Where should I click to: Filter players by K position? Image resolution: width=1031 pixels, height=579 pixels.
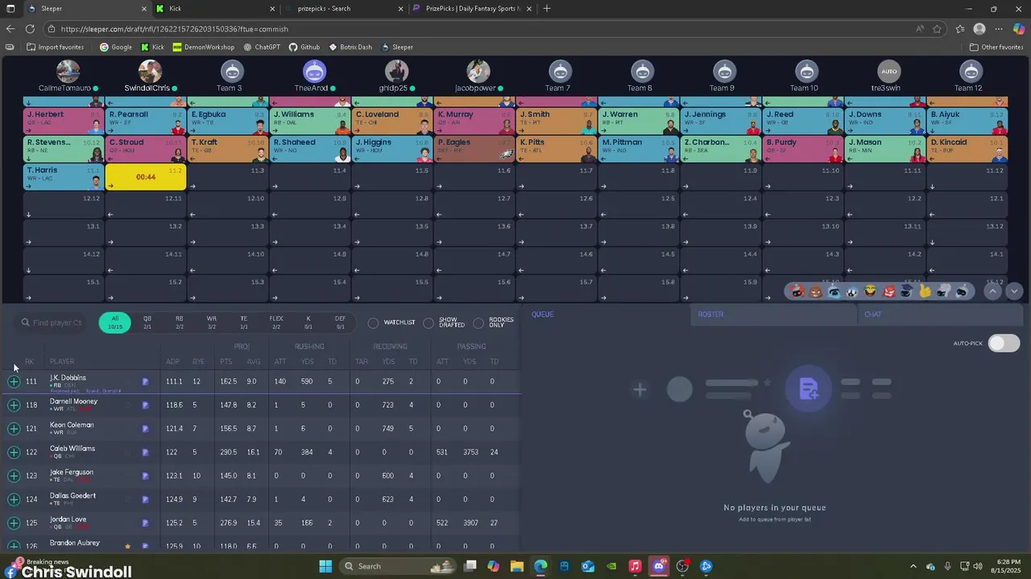(x=308, y=322)
